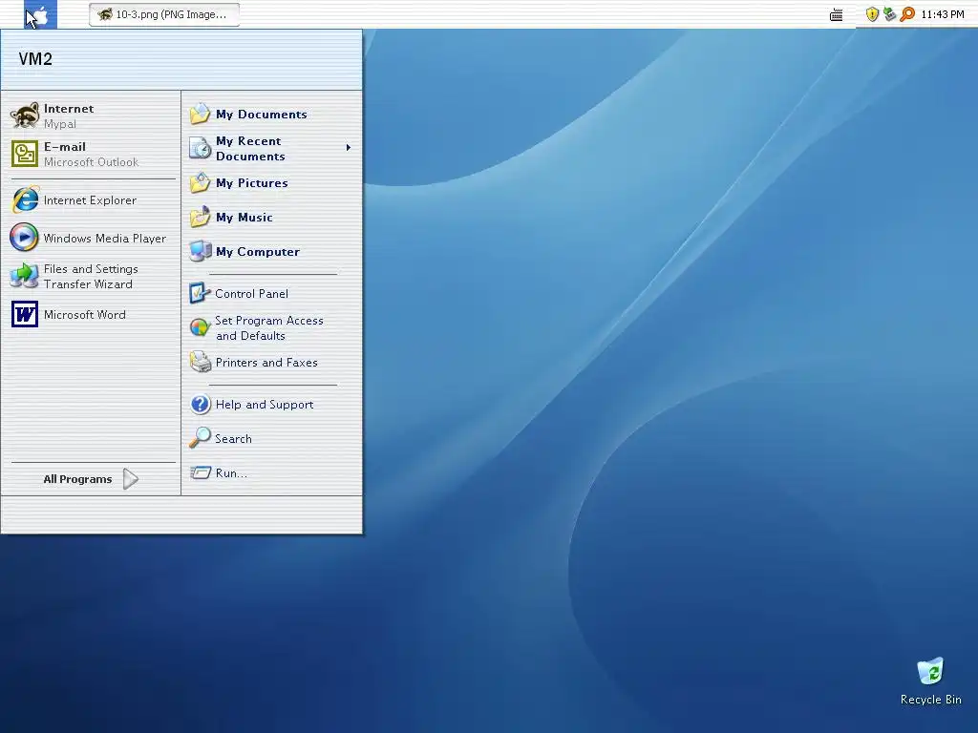Image resolution: width=978 pixels, height=733 pixels.
Task: Choose Windows Media Player label
Action: (105, 238)
